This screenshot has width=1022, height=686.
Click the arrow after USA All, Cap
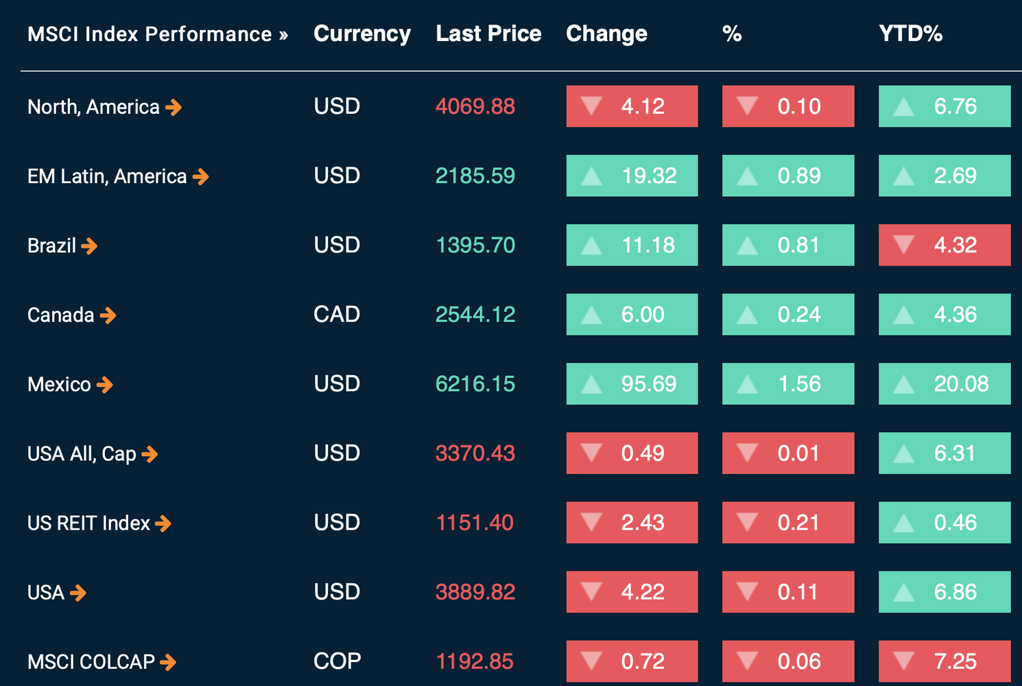[x=150, y=454]
